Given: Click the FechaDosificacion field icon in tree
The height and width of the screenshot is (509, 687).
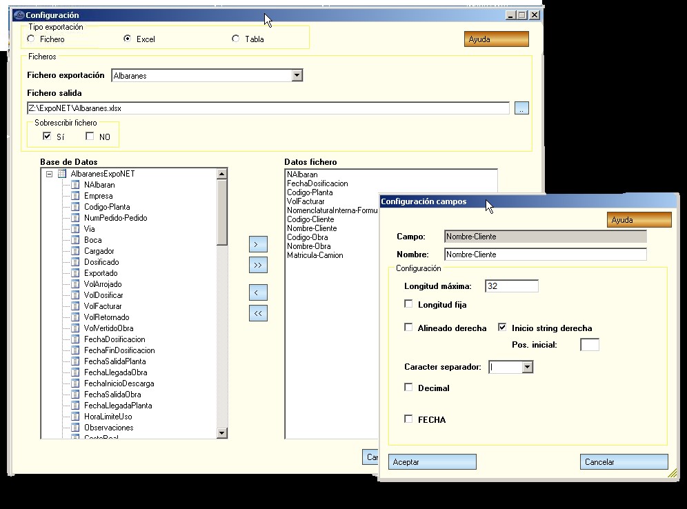Looking at the screenshot, I should [x=75, y=339].
